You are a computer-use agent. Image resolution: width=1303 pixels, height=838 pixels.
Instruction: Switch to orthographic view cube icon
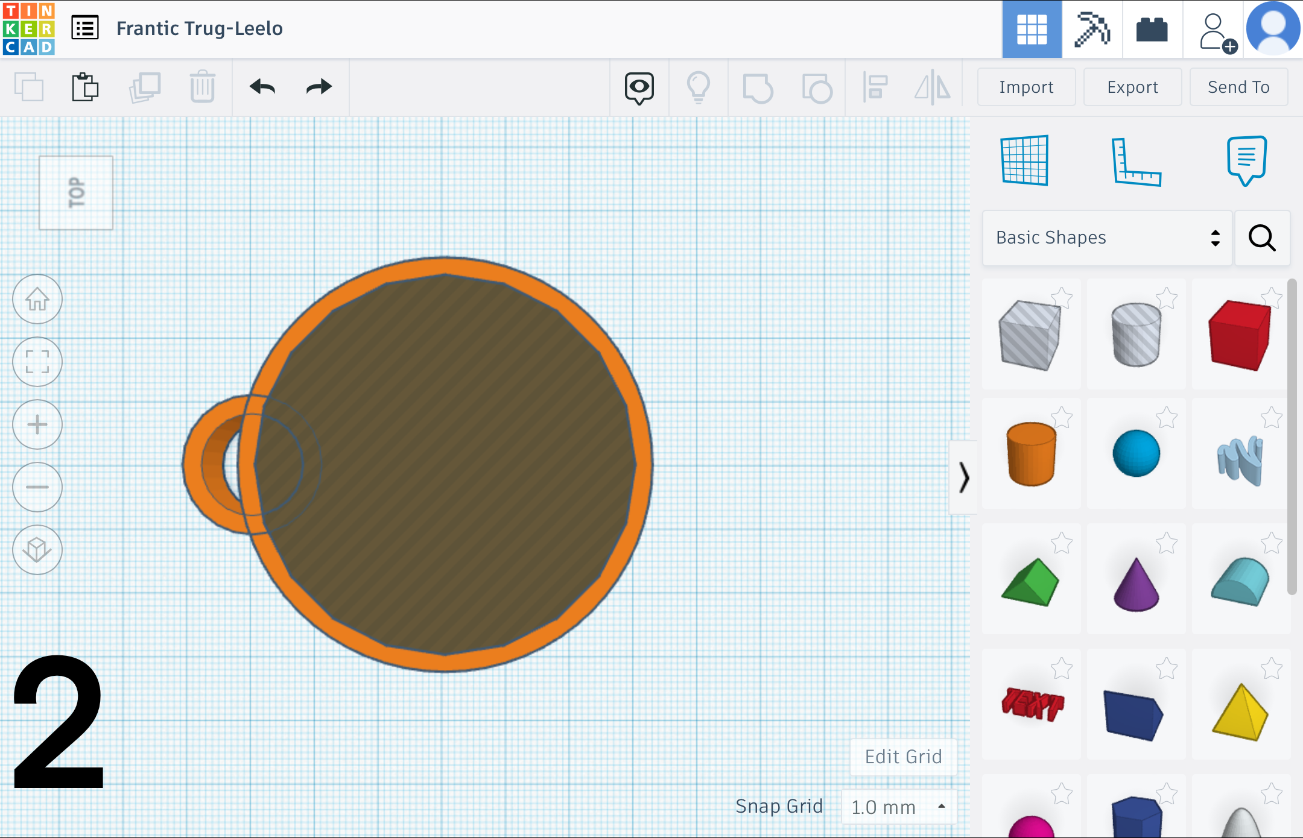37,550
